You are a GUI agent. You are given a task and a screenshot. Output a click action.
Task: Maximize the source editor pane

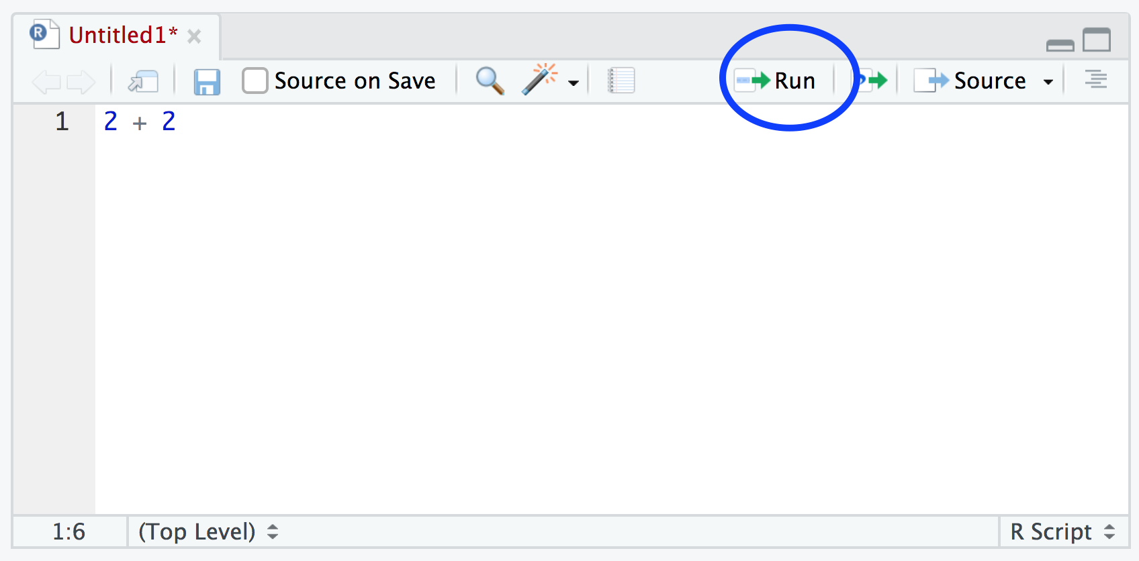pos(1097,40)
